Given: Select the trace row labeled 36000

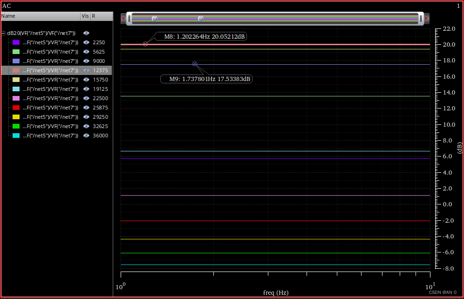Looking at the screenshot, I should click(56, 136).
